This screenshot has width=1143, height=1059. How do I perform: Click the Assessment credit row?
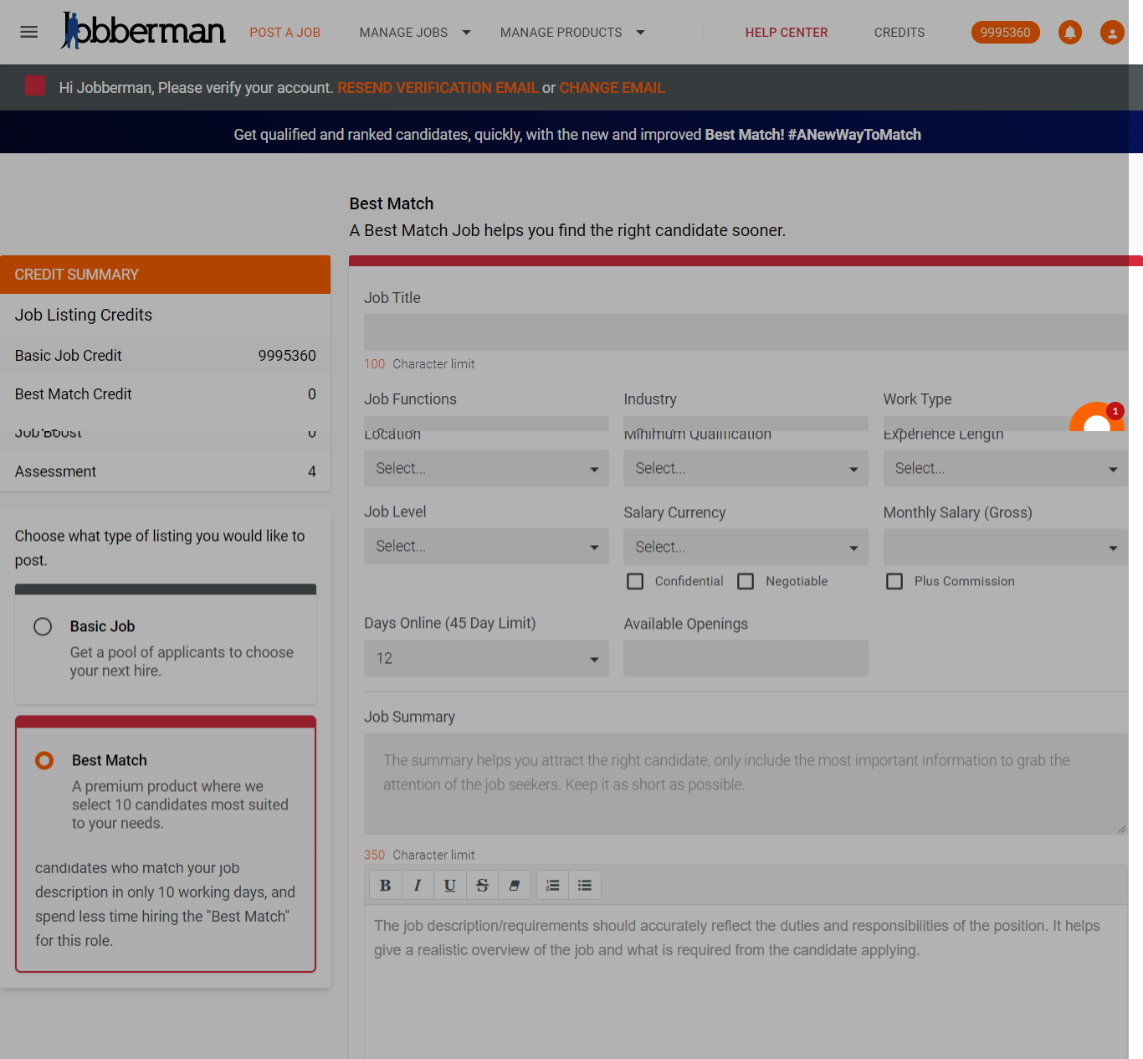(x=166, y=472)
